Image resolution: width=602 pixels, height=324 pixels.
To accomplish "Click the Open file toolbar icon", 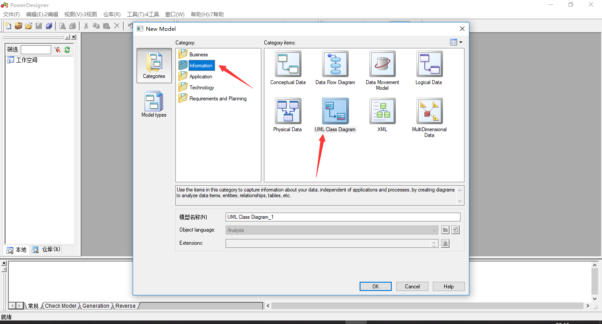I will point(28,26).
